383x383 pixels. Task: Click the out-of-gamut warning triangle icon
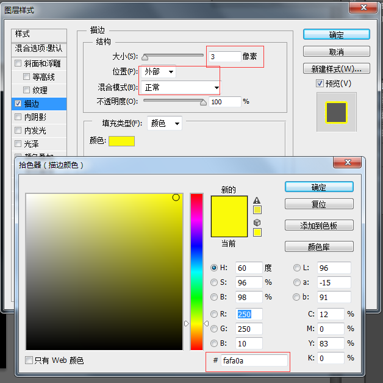coord(257,201)
